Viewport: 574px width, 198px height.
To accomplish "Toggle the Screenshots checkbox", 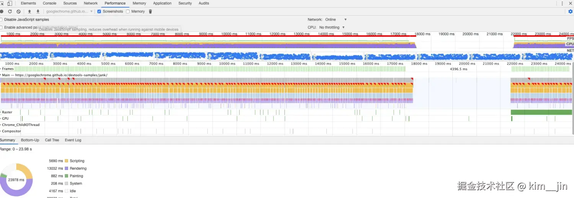I will click(x=99, y=11).
